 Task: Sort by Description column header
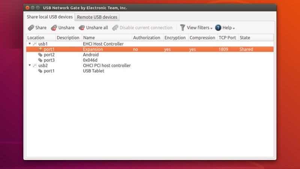69,38
